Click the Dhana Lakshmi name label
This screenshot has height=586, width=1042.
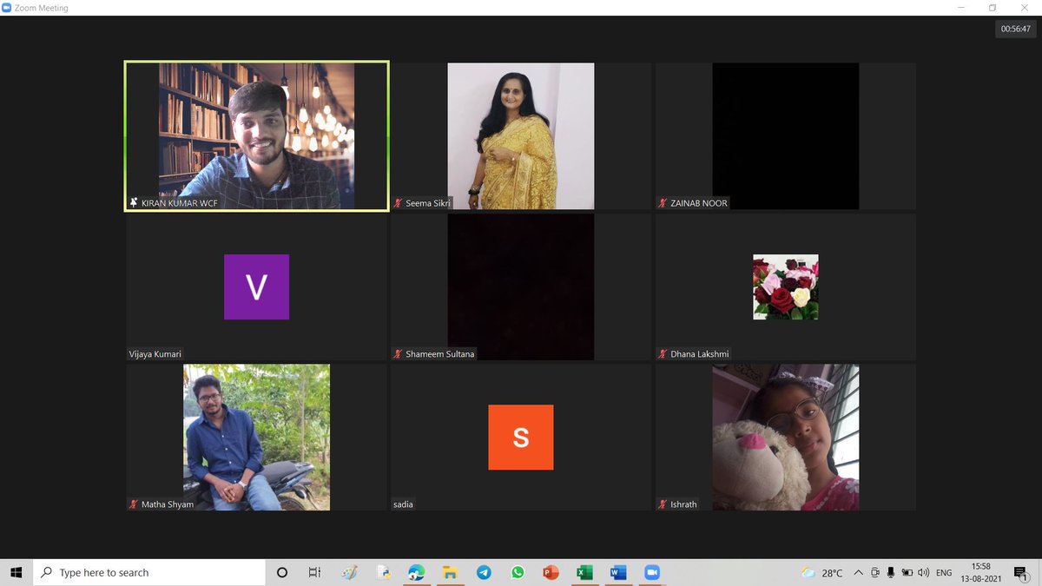click(700, 354)
